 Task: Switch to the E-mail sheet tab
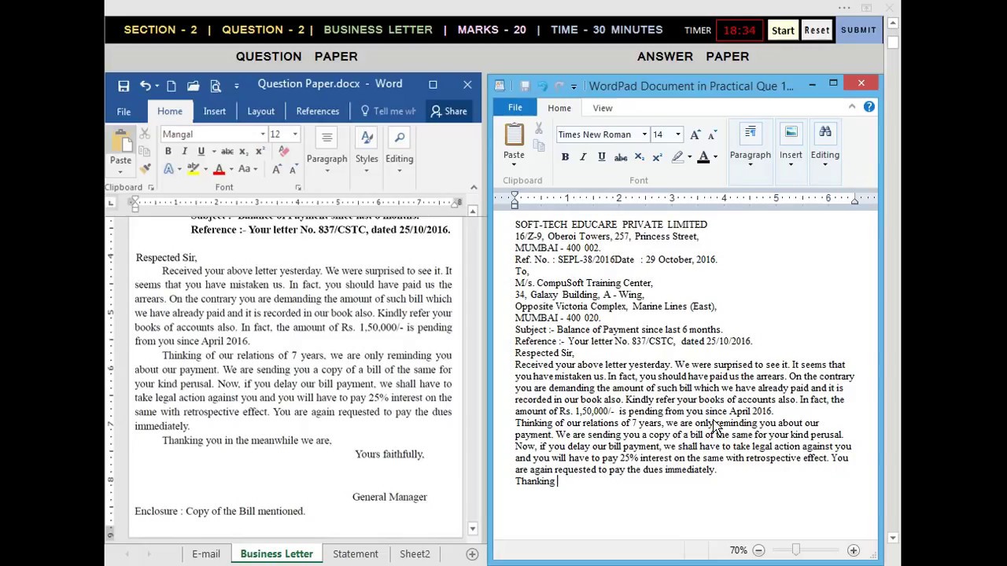[x=206, y=553]
